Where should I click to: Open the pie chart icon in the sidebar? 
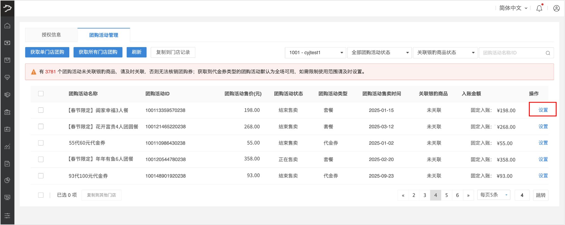click(x=7, y=180)
